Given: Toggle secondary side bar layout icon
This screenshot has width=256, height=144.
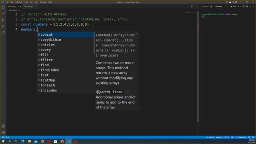Looking at the screenshot, I should 233,2.
